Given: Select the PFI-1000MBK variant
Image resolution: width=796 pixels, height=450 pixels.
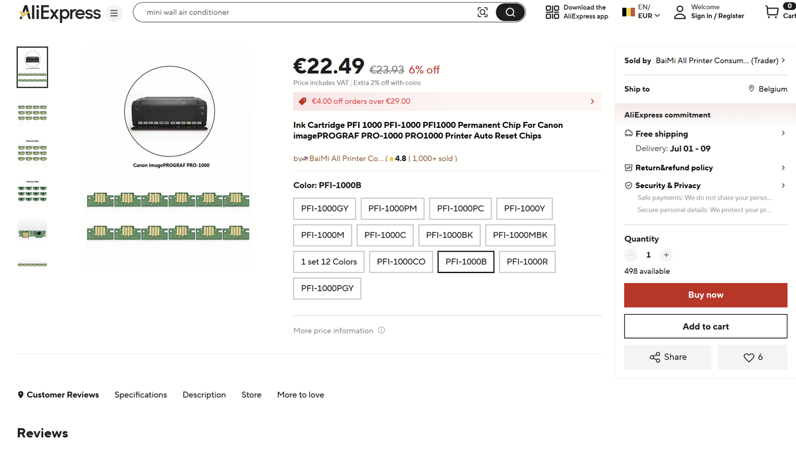Looking at the screenshot, I should coord(520,235).
